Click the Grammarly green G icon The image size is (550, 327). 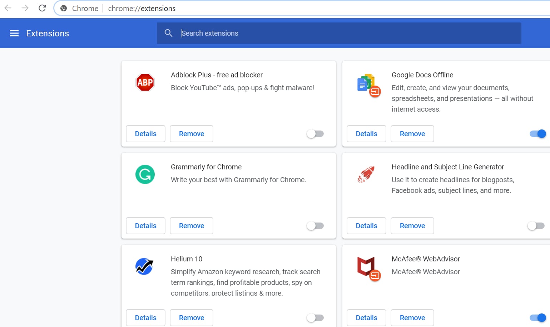[x=145, y=174]
